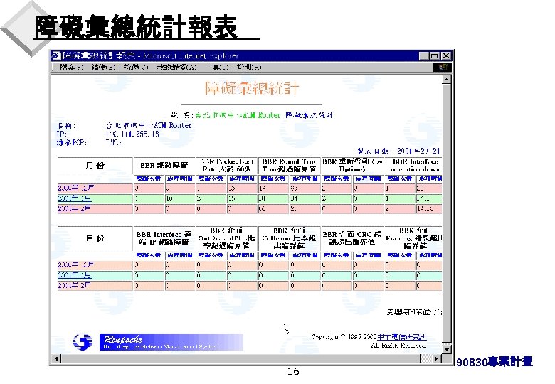Click the BBR 介面 CRC 錯誤 header
Screen dimensions: 555x384
click(x=352, y=238)
